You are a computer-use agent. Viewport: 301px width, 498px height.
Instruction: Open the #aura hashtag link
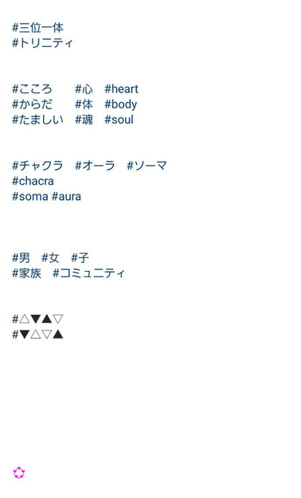click(66, 197)
